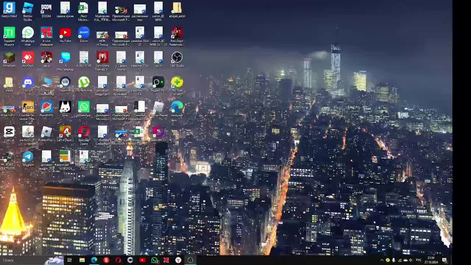Launch the SteamVR desktop shortcut

65,85
